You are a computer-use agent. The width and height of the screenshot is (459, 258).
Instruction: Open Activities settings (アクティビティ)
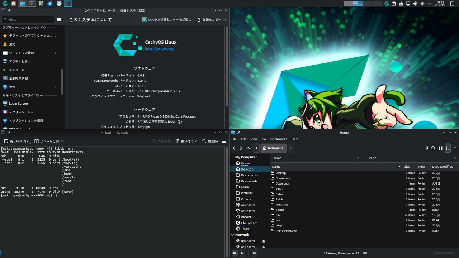pos(30,62)
